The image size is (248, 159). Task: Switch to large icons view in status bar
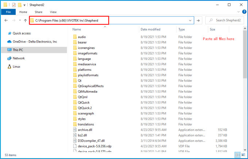coord(243,155)
